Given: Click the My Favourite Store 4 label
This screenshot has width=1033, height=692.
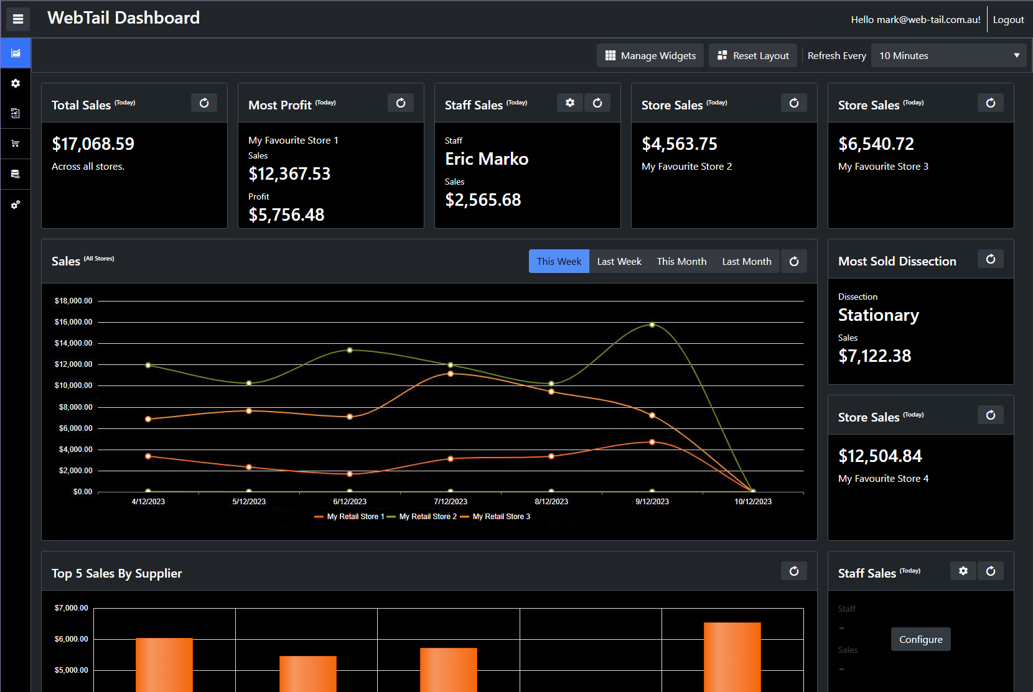Looking at the screenshot, I should click(883, 479).
